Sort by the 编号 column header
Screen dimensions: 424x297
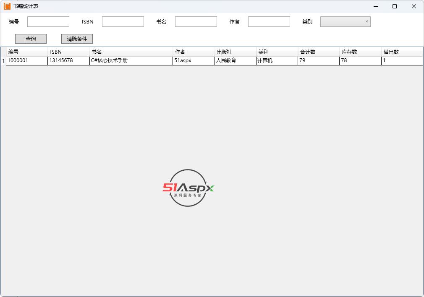coord(27,52)
